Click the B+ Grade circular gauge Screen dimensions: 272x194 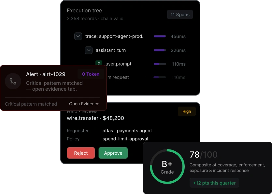tap(167, 166)
